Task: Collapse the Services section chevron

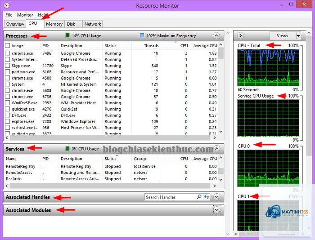Action: pyautogui.click(x=216, y=149)
